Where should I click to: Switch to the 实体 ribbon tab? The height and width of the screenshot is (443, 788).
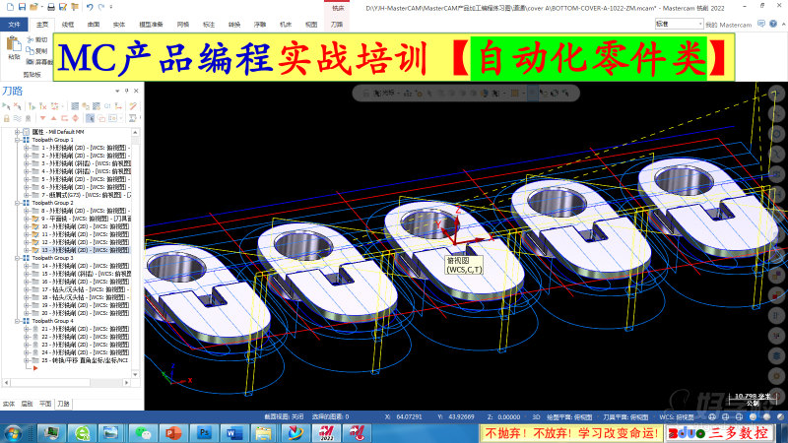[118, 22]
